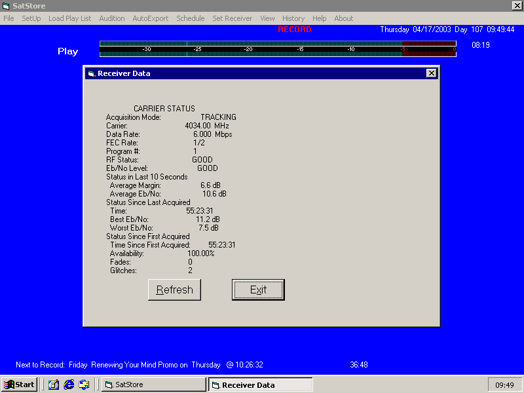Open the File menu
The width and height of the screenshot is (524, 393).
click(9, 18)
